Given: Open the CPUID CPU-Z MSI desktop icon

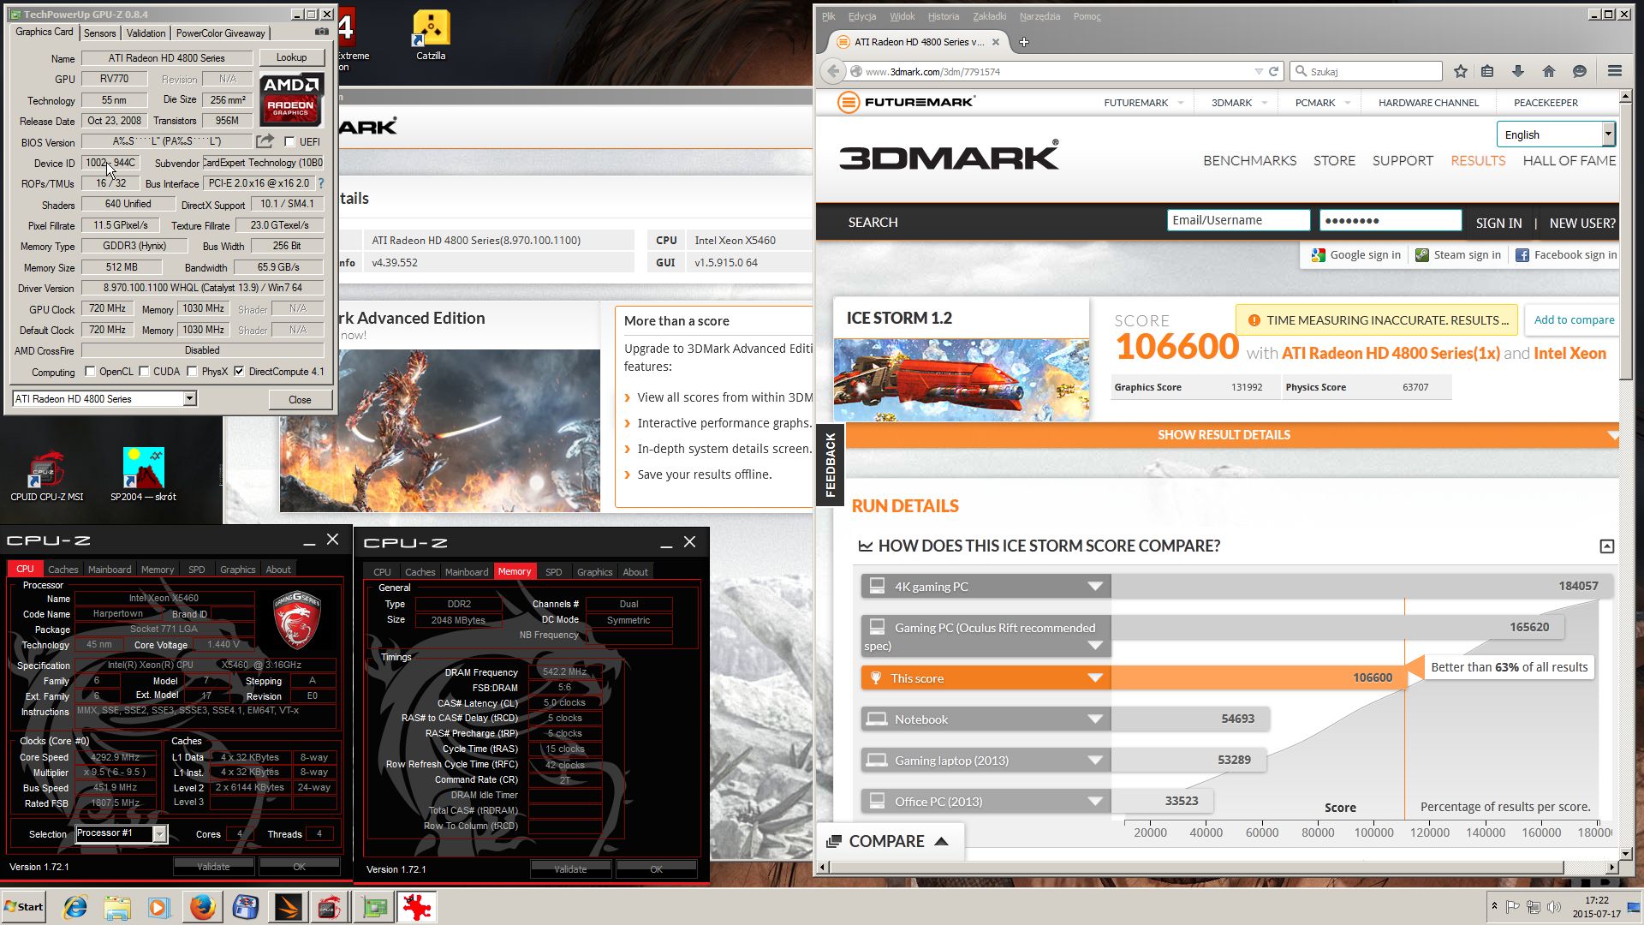Looking at the screenshot, I should [47, 474].
